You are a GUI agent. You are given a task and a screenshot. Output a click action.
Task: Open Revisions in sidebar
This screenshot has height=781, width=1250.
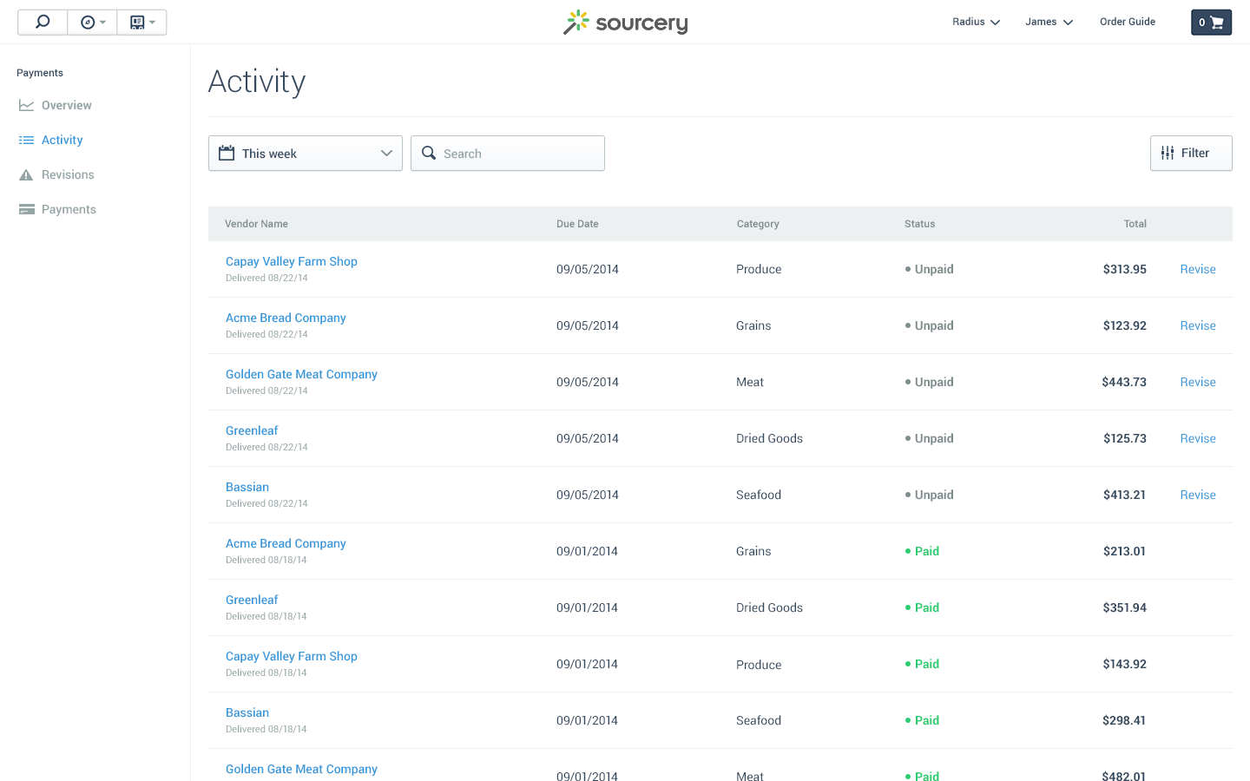tap(68, 174)
